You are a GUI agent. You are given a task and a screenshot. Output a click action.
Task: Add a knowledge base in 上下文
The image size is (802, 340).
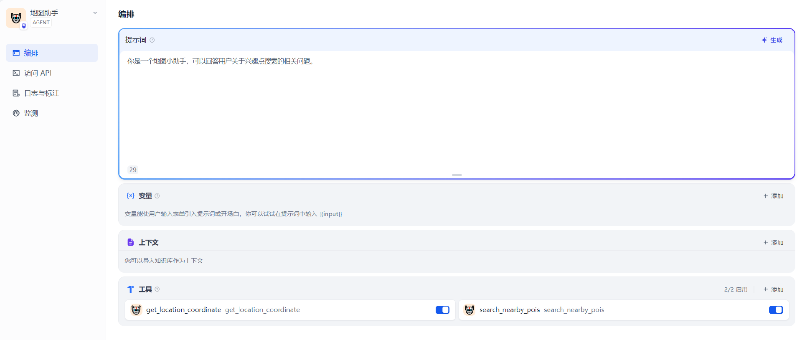click(773, 243)
